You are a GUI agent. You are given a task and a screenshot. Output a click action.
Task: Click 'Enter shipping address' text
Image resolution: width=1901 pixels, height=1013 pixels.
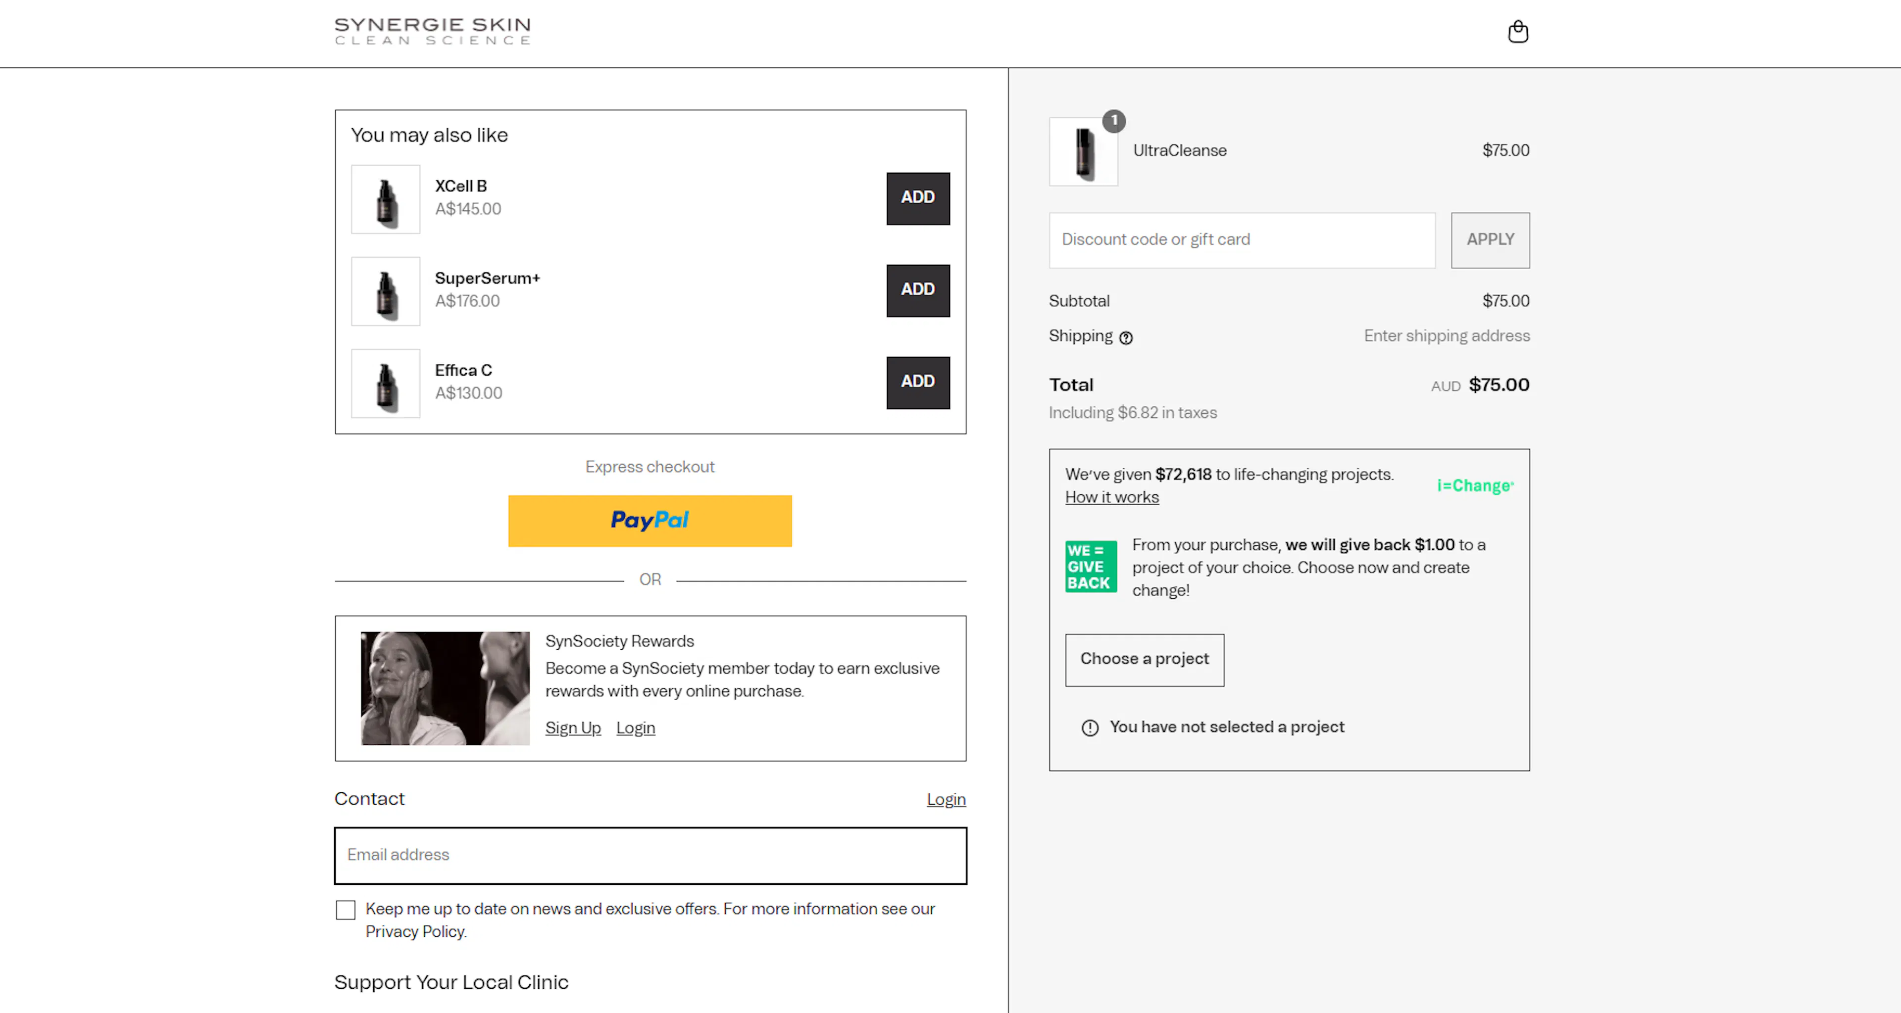1447,337
